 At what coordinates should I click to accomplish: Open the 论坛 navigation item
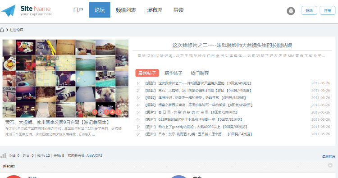100,10
